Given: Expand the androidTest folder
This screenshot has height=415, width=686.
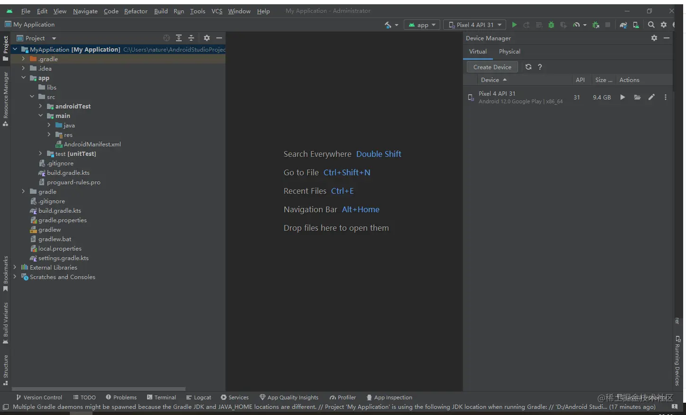Looking at the screenshot, I should pos(40,106).
